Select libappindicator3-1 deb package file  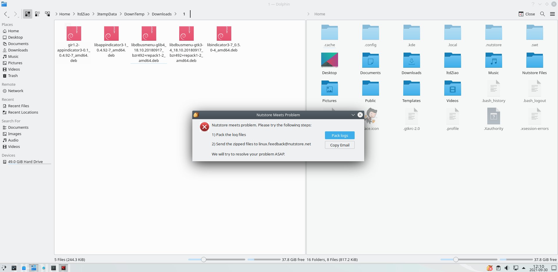click(111, 41)
